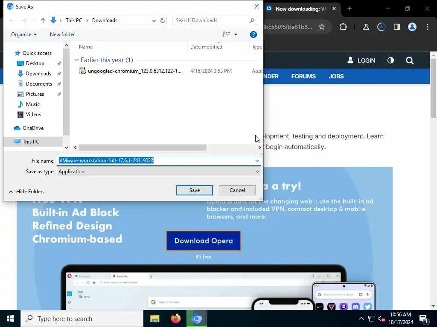The height and width of the screenshot is (327, 437).
Task: Open Windows Start menu
Action: (10, 318)
